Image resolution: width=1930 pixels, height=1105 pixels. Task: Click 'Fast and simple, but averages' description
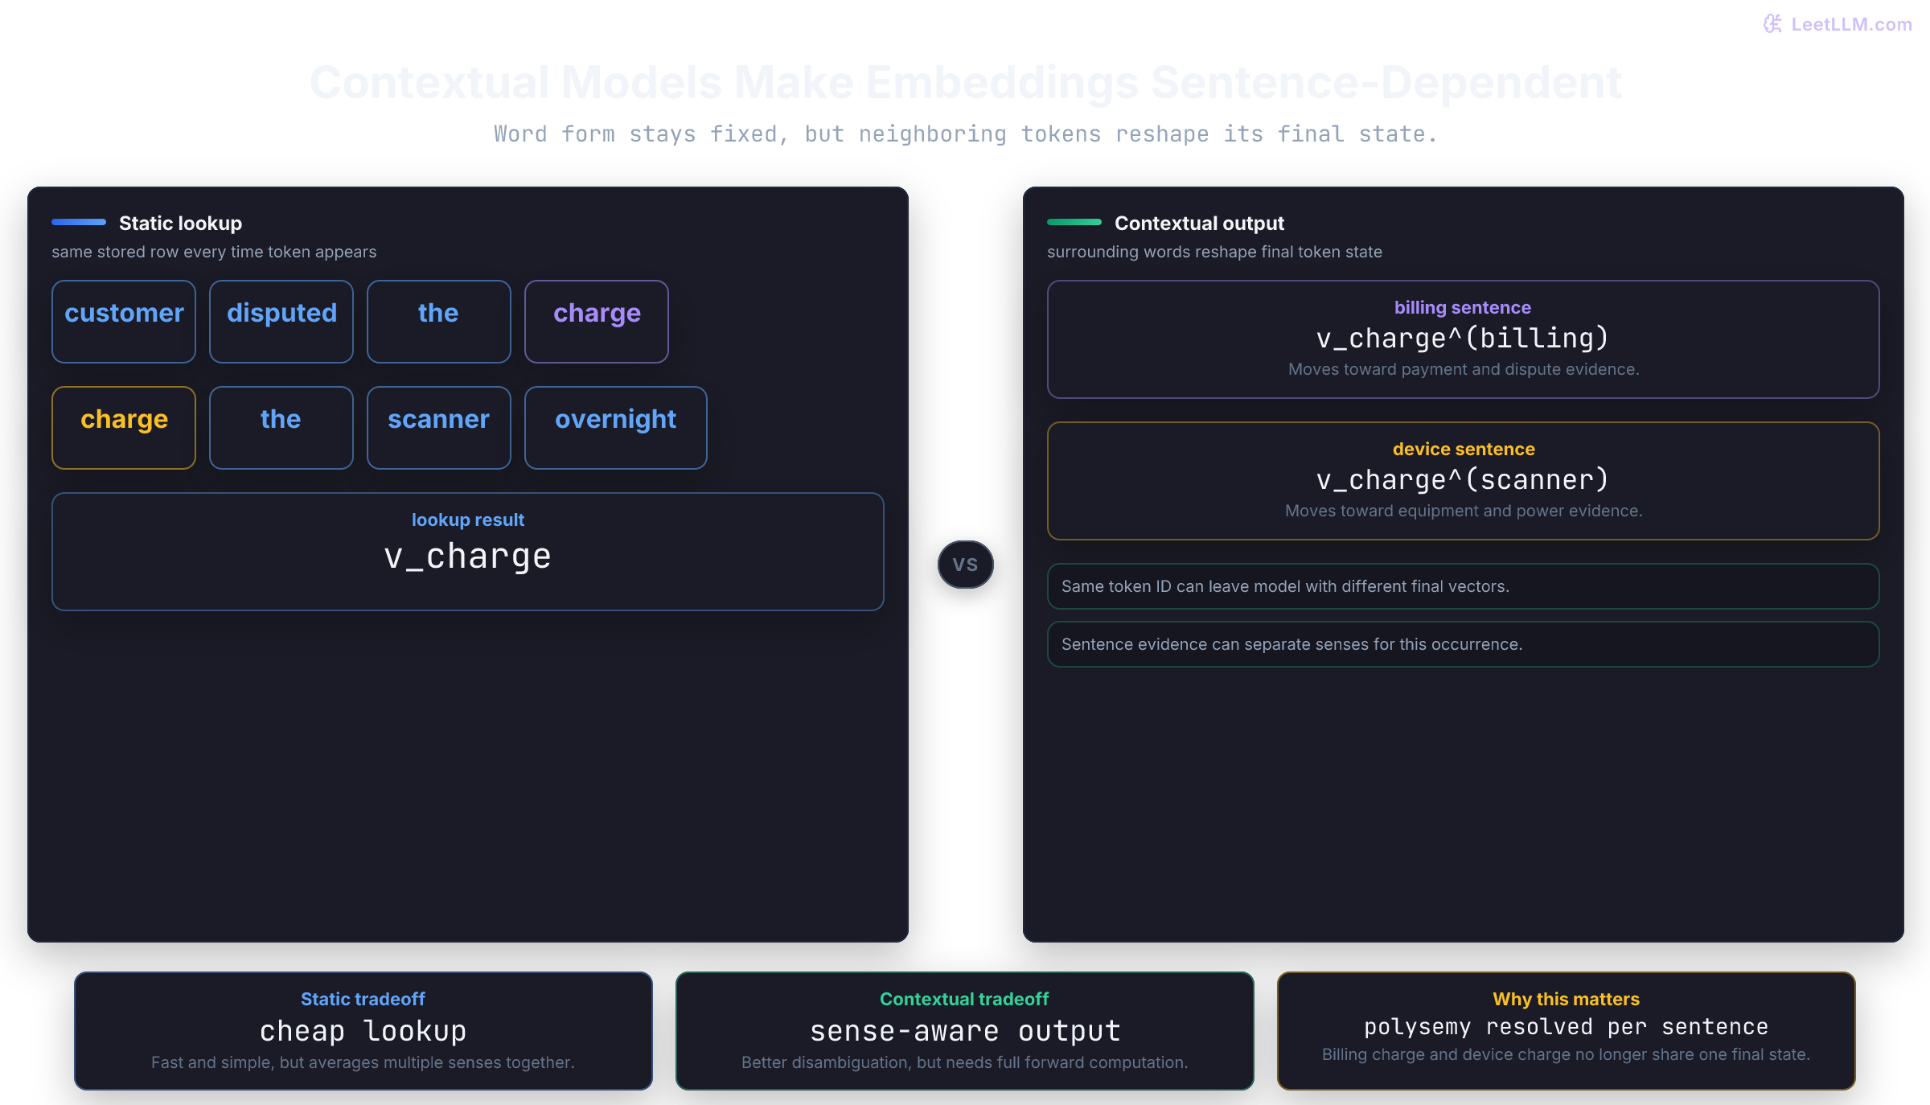coord(363,1062)
